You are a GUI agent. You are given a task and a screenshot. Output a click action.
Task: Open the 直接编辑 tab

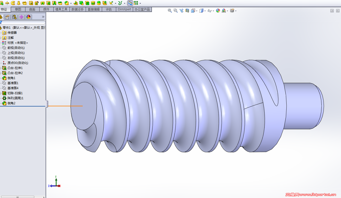pos(94,9)
